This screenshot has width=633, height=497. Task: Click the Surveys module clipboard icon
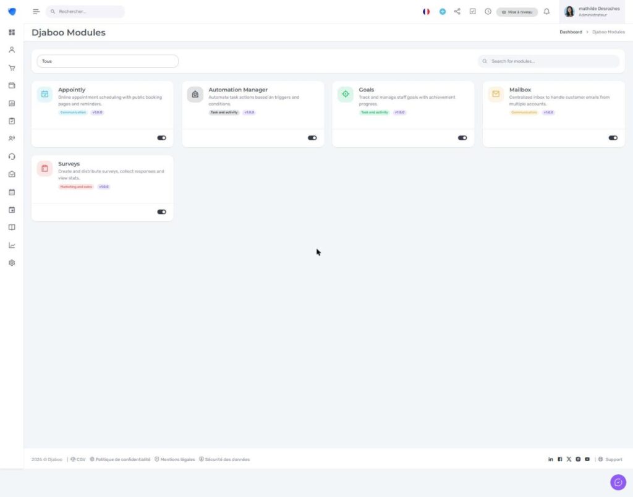coord(45,168)
